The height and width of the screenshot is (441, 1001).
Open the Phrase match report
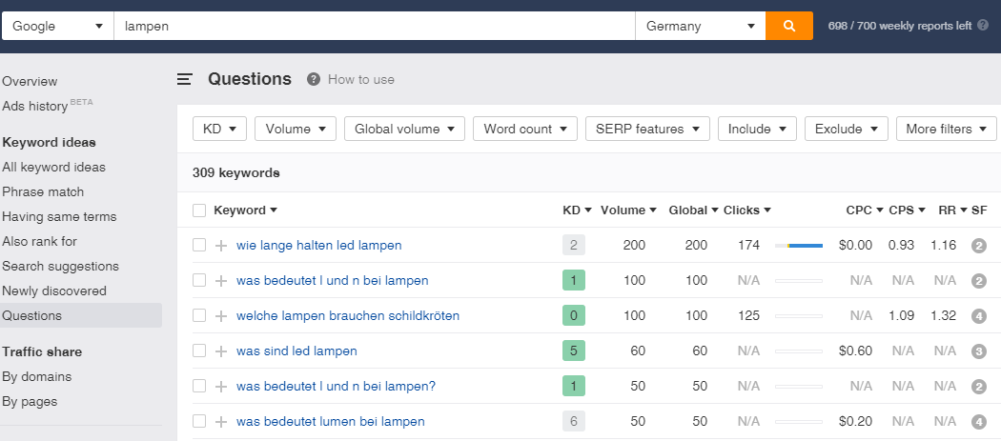click(x=43, y=192)
